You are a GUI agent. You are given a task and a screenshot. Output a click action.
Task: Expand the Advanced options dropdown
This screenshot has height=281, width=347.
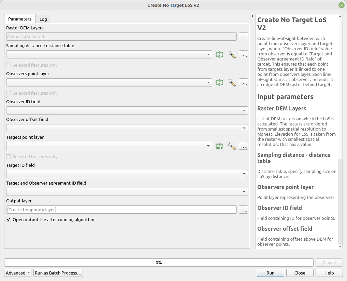tap(17, 273)
